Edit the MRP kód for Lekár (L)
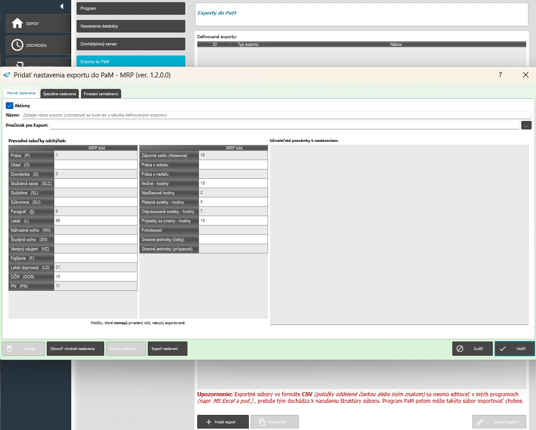 [95, 221]
